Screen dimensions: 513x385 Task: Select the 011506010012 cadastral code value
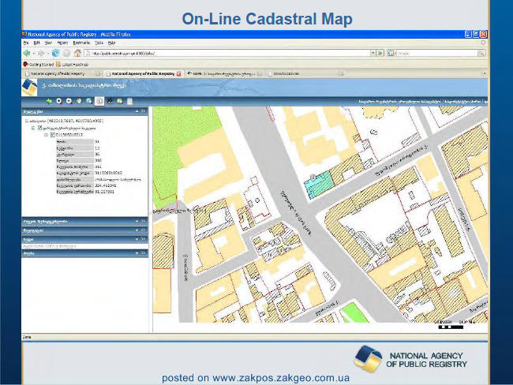pos(108,173)
